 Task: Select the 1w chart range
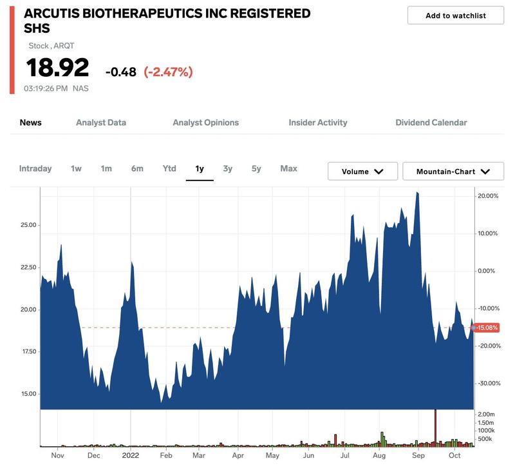click(76, 169)
